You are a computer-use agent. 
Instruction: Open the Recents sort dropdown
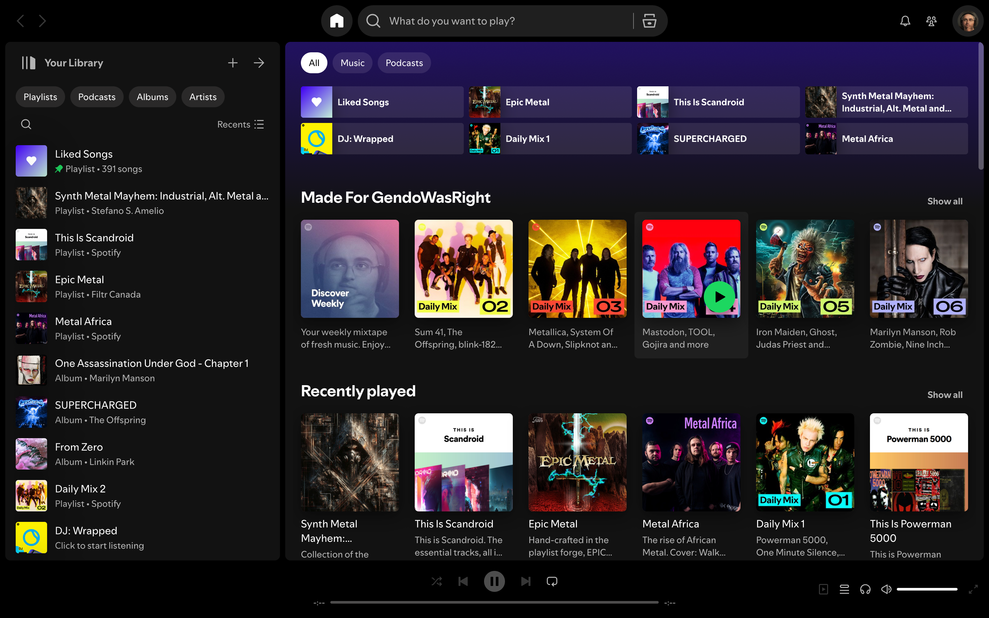coord(240,124)
